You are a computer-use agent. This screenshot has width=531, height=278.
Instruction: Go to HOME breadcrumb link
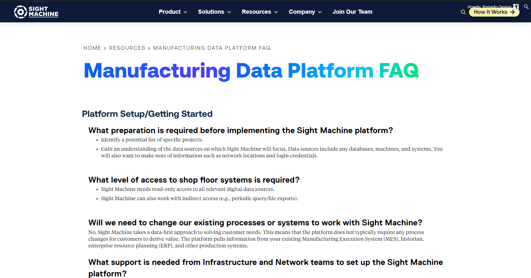pyautogui.click(x=92, y=48)
